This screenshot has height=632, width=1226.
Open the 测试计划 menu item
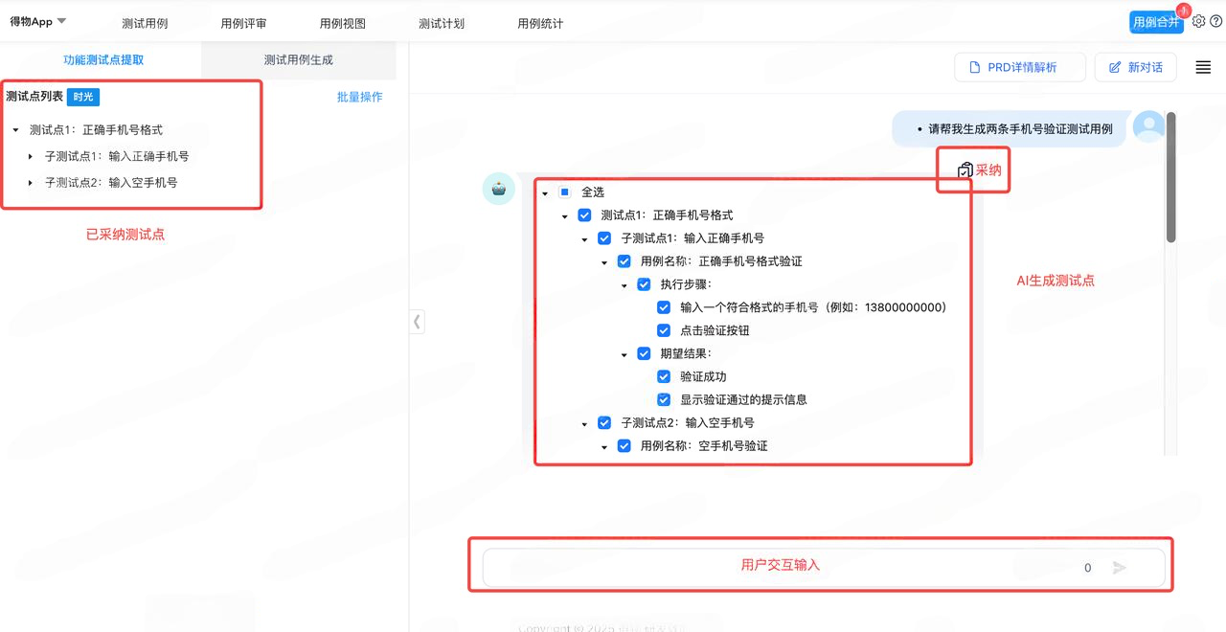point(441,24)
